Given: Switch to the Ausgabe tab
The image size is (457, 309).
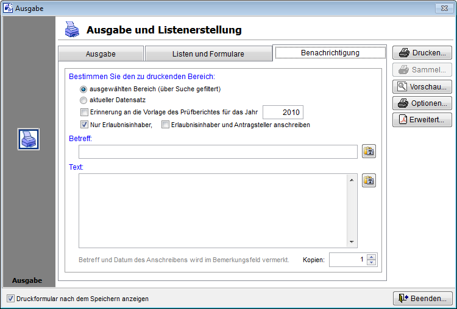Looking at the screenshot, I should [101, 54].
